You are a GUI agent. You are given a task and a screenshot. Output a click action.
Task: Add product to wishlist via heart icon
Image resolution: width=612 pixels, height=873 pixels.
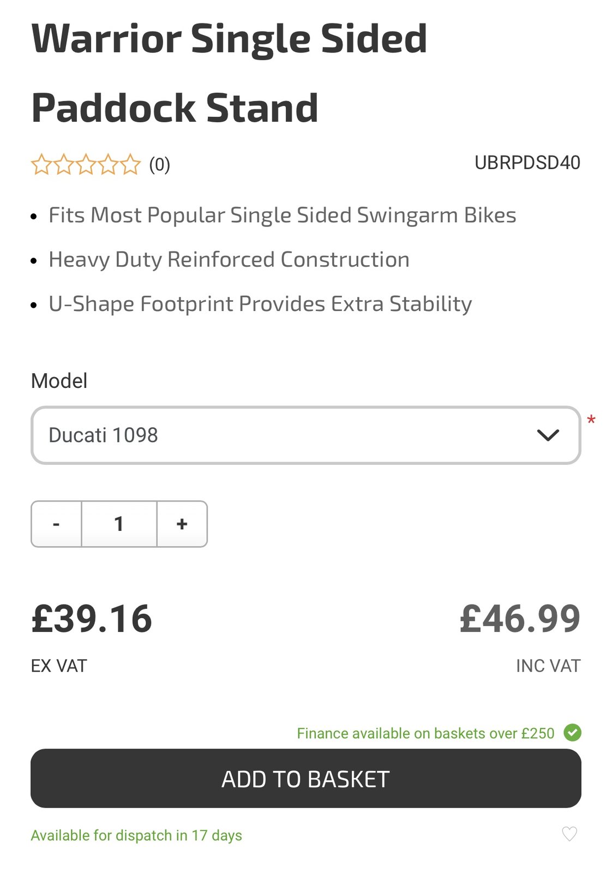tap(569, 834)
